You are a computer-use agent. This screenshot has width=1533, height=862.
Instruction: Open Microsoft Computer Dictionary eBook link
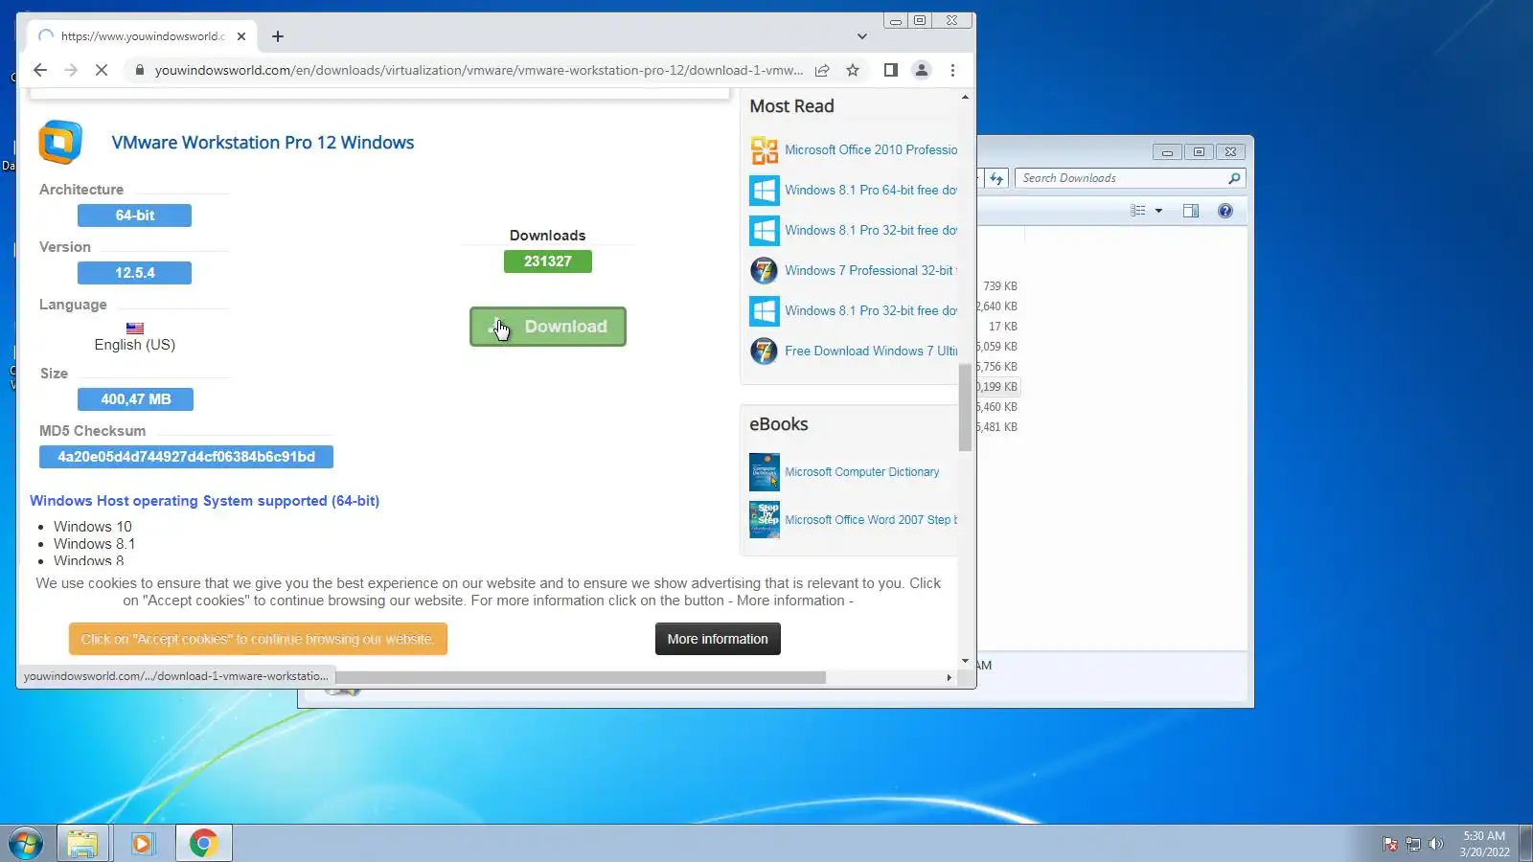[x=862, y=472]
